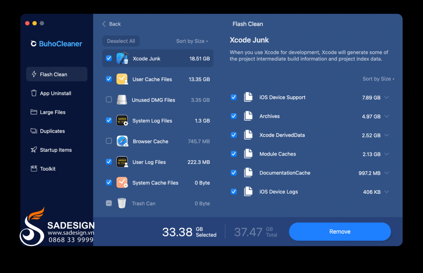Select the 7.89 GB size value
423x273 pixels.
coord(371,98)
